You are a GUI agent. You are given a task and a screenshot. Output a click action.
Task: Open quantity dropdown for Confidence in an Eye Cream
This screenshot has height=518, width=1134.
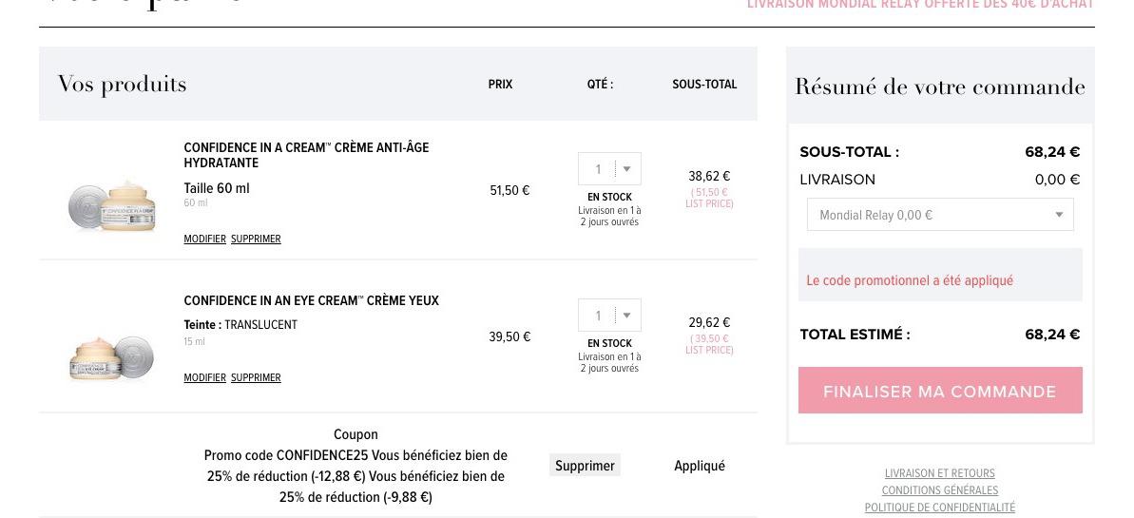point(609,316)
